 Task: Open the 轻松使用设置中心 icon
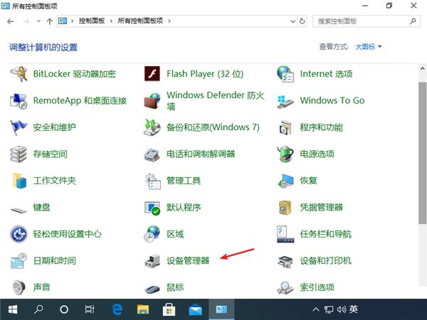19,234
